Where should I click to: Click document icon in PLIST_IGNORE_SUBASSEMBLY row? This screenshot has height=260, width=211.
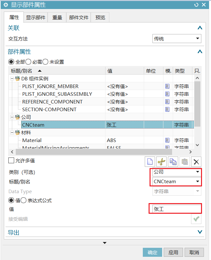click(167, 94)
